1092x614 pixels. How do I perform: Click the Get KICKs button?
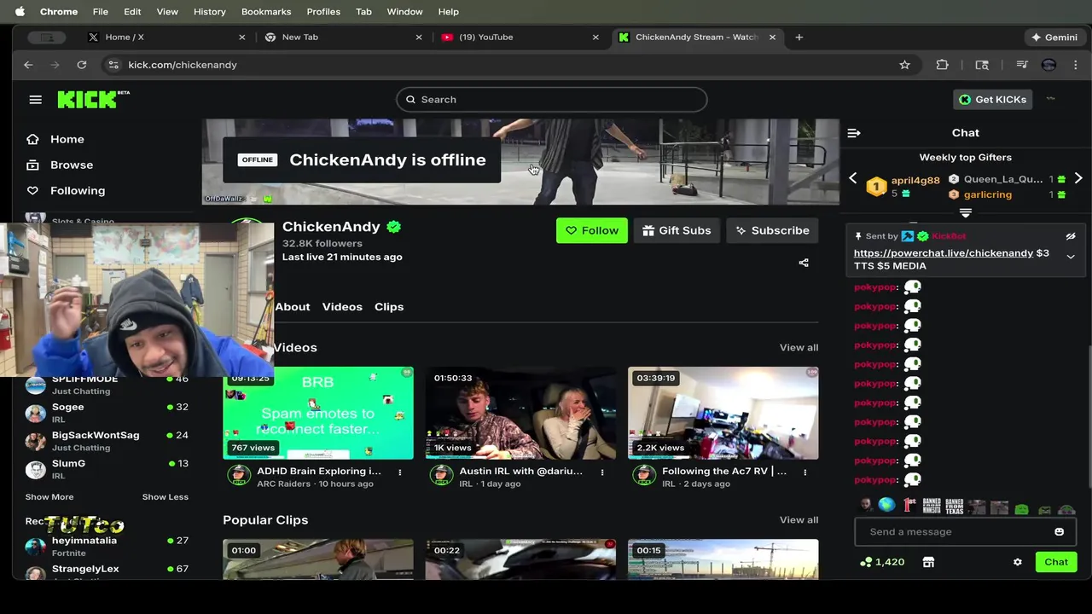point(992,100)
